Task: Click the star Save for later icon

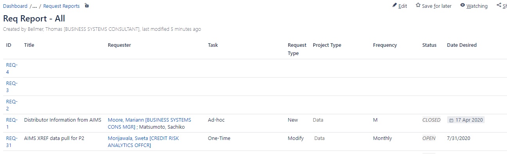Action: tap(418, 5)
